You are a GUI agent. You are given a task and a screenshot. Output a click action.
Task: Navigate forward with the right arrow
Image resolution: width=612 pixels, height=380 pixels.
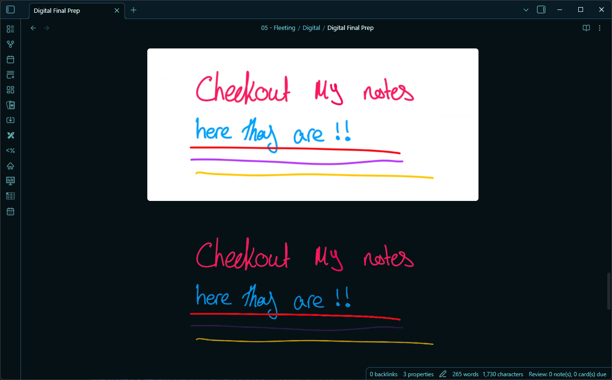pos(47,28)
